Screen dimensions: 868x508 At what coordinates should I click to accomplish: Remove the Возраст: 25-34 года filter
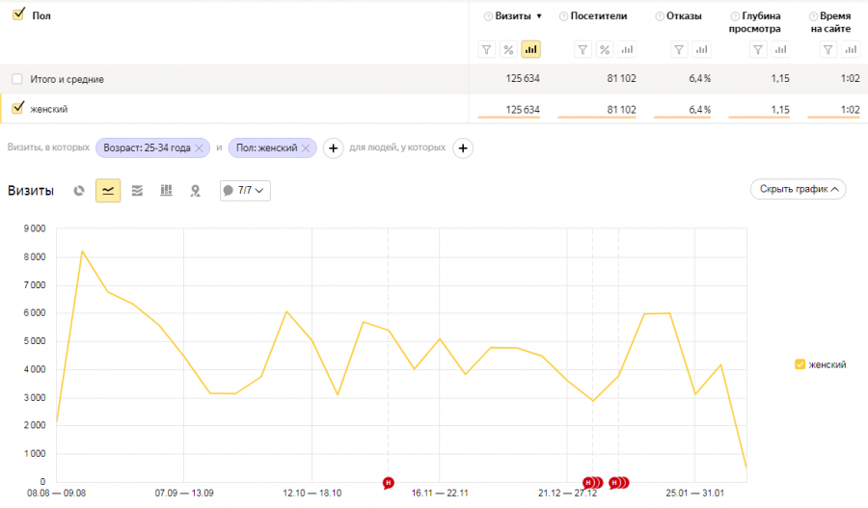[x=199, y=147]
